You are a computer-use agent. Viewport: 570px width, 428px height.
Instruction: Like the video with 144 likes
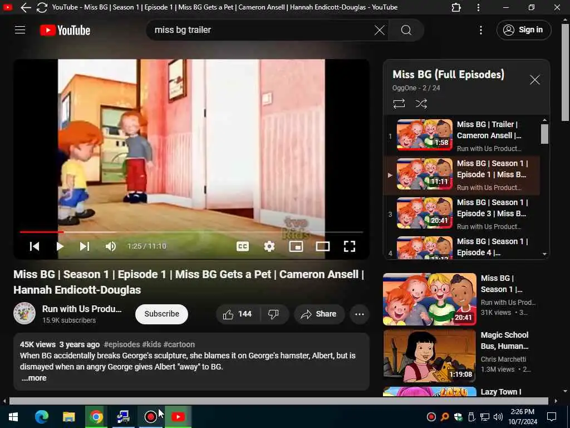(x=237, y=314)
